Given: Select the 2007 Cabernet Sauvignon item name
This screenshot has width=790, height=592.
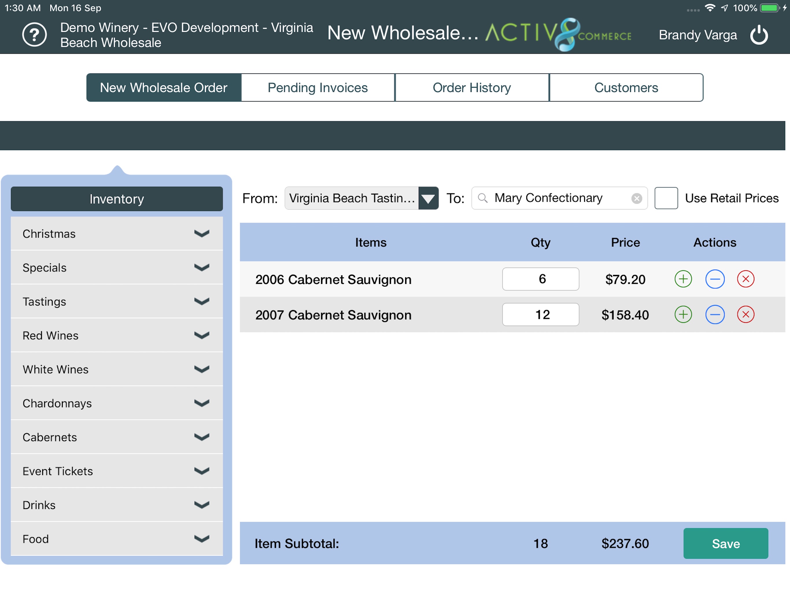Looking at the screenshot, I should (333, 314).
